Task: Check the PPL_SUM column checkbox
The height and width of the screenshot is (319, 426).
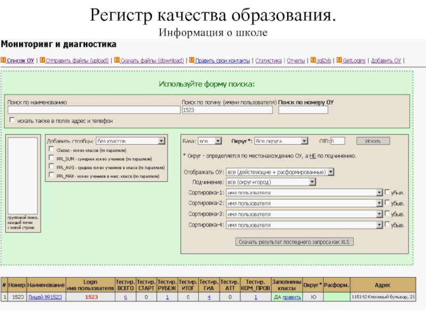Action: click(51, 158)
